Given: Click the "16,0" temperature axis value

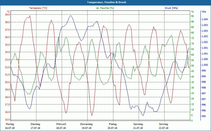Looking at the screenshot, I should point(7,112).
